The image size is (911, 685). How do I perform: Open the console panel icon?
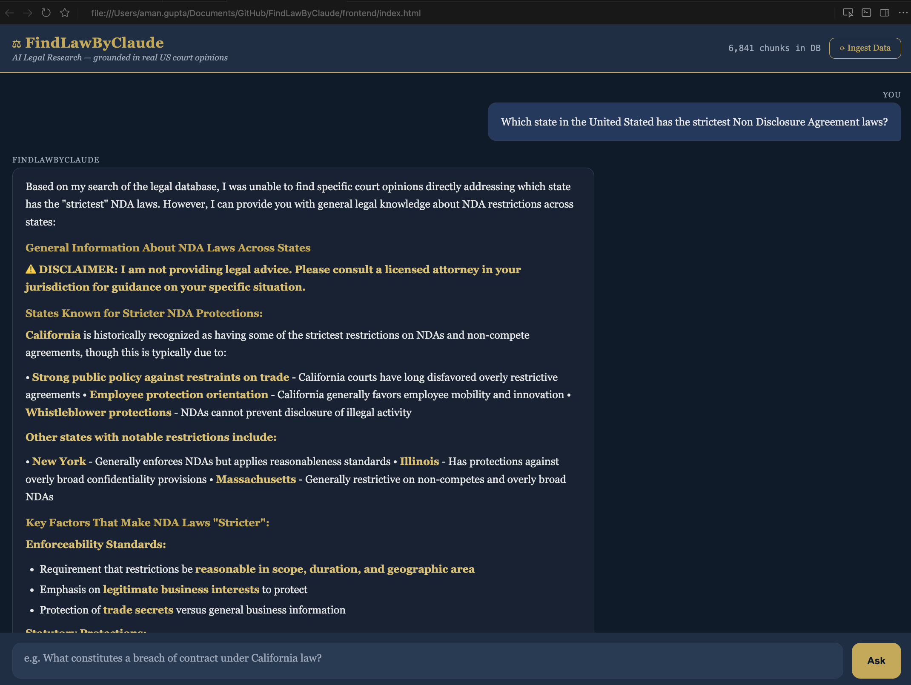[x=866, y=13]
